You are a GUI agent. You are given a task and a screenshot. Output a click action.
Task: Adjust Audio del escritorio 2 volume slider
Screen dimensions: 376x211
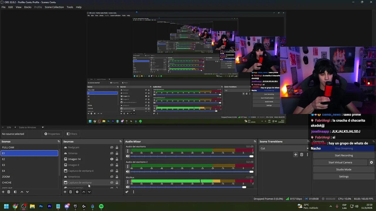click(251, 171)
